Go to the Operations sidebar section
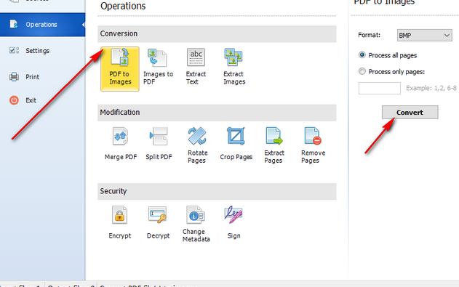 coord(42,25)
